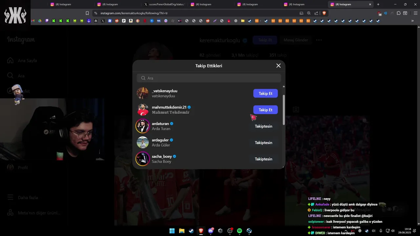Image resolution: width=420 pixels, height=236 pixels.
Task: Click the address bar URL
Action: point(134,13)
